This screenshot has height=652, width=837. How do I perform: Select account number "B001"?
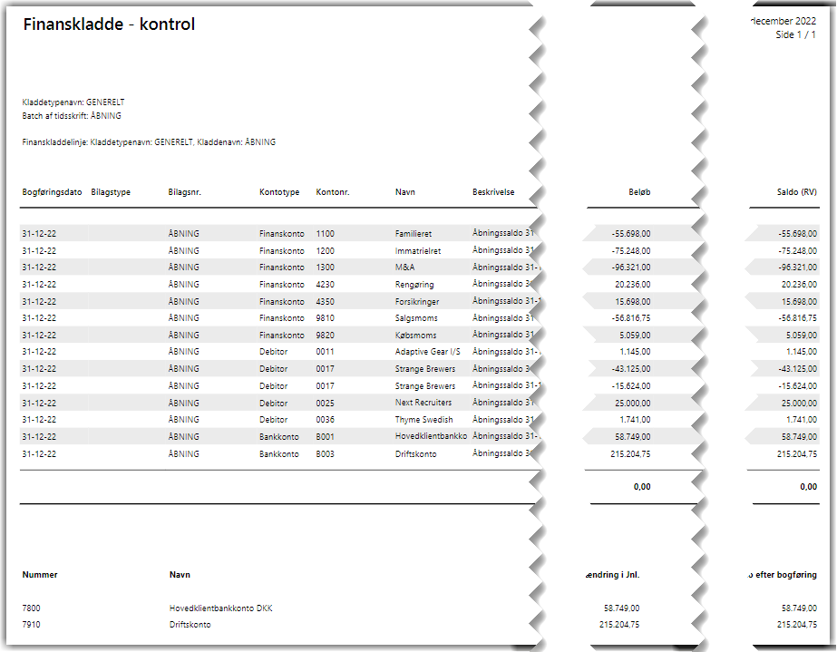tap(325, 437)
